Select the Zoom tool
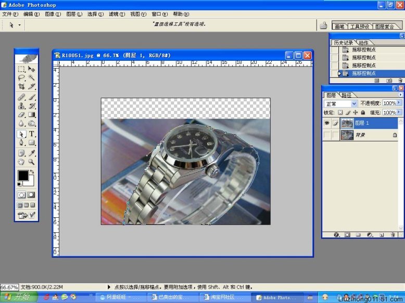 [x=32, y=162]
